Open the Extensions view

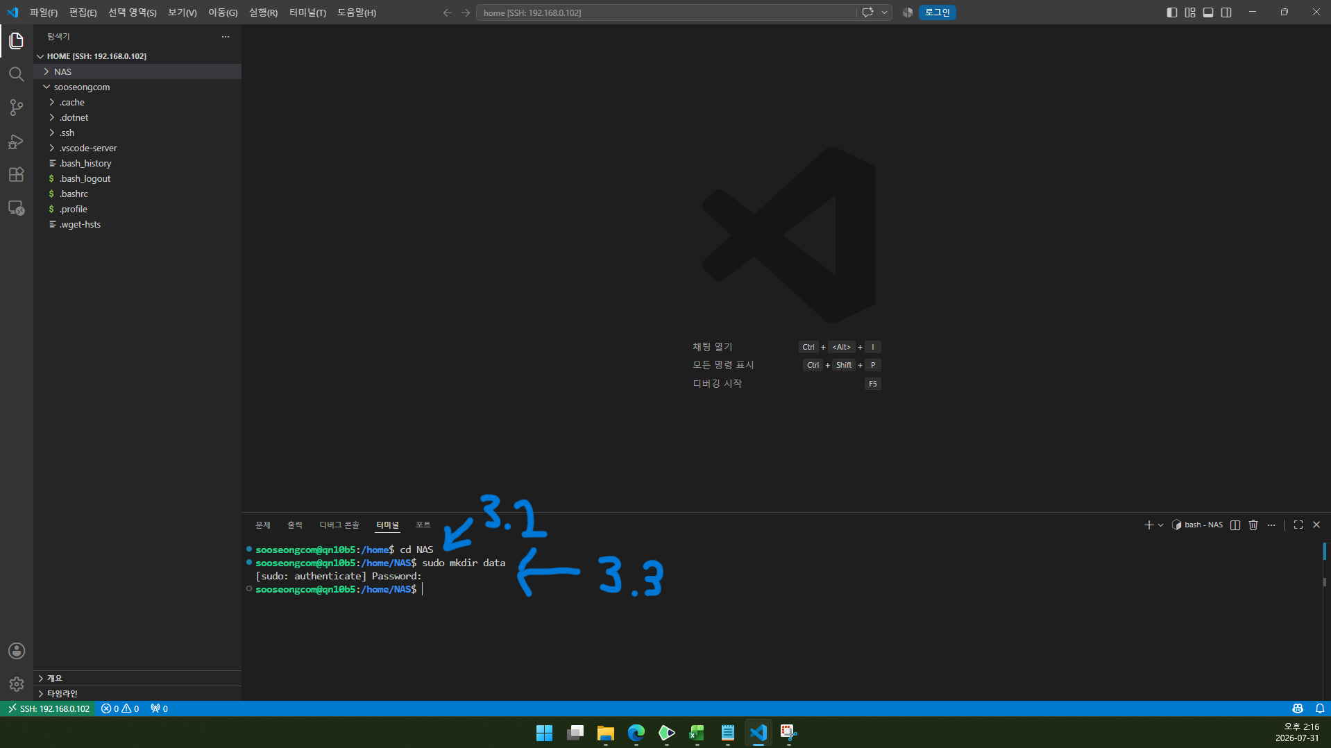[17, 175]
